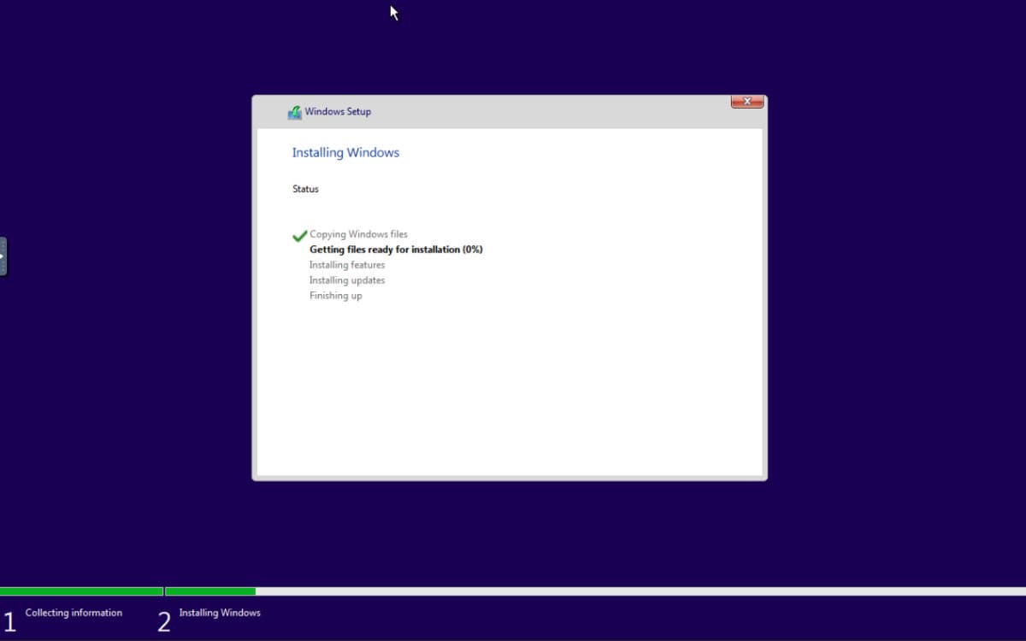Click the "Windows Setup" title text
The image size is (1026, 641).
point(338,112)
